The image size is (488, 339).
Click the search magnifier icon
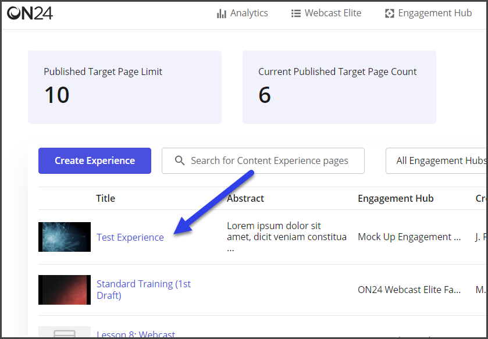180,160
